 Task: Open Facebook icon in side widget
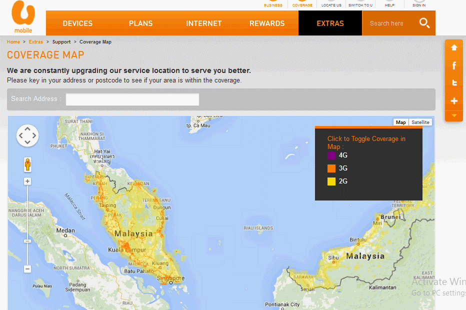[x=454, y=65]
